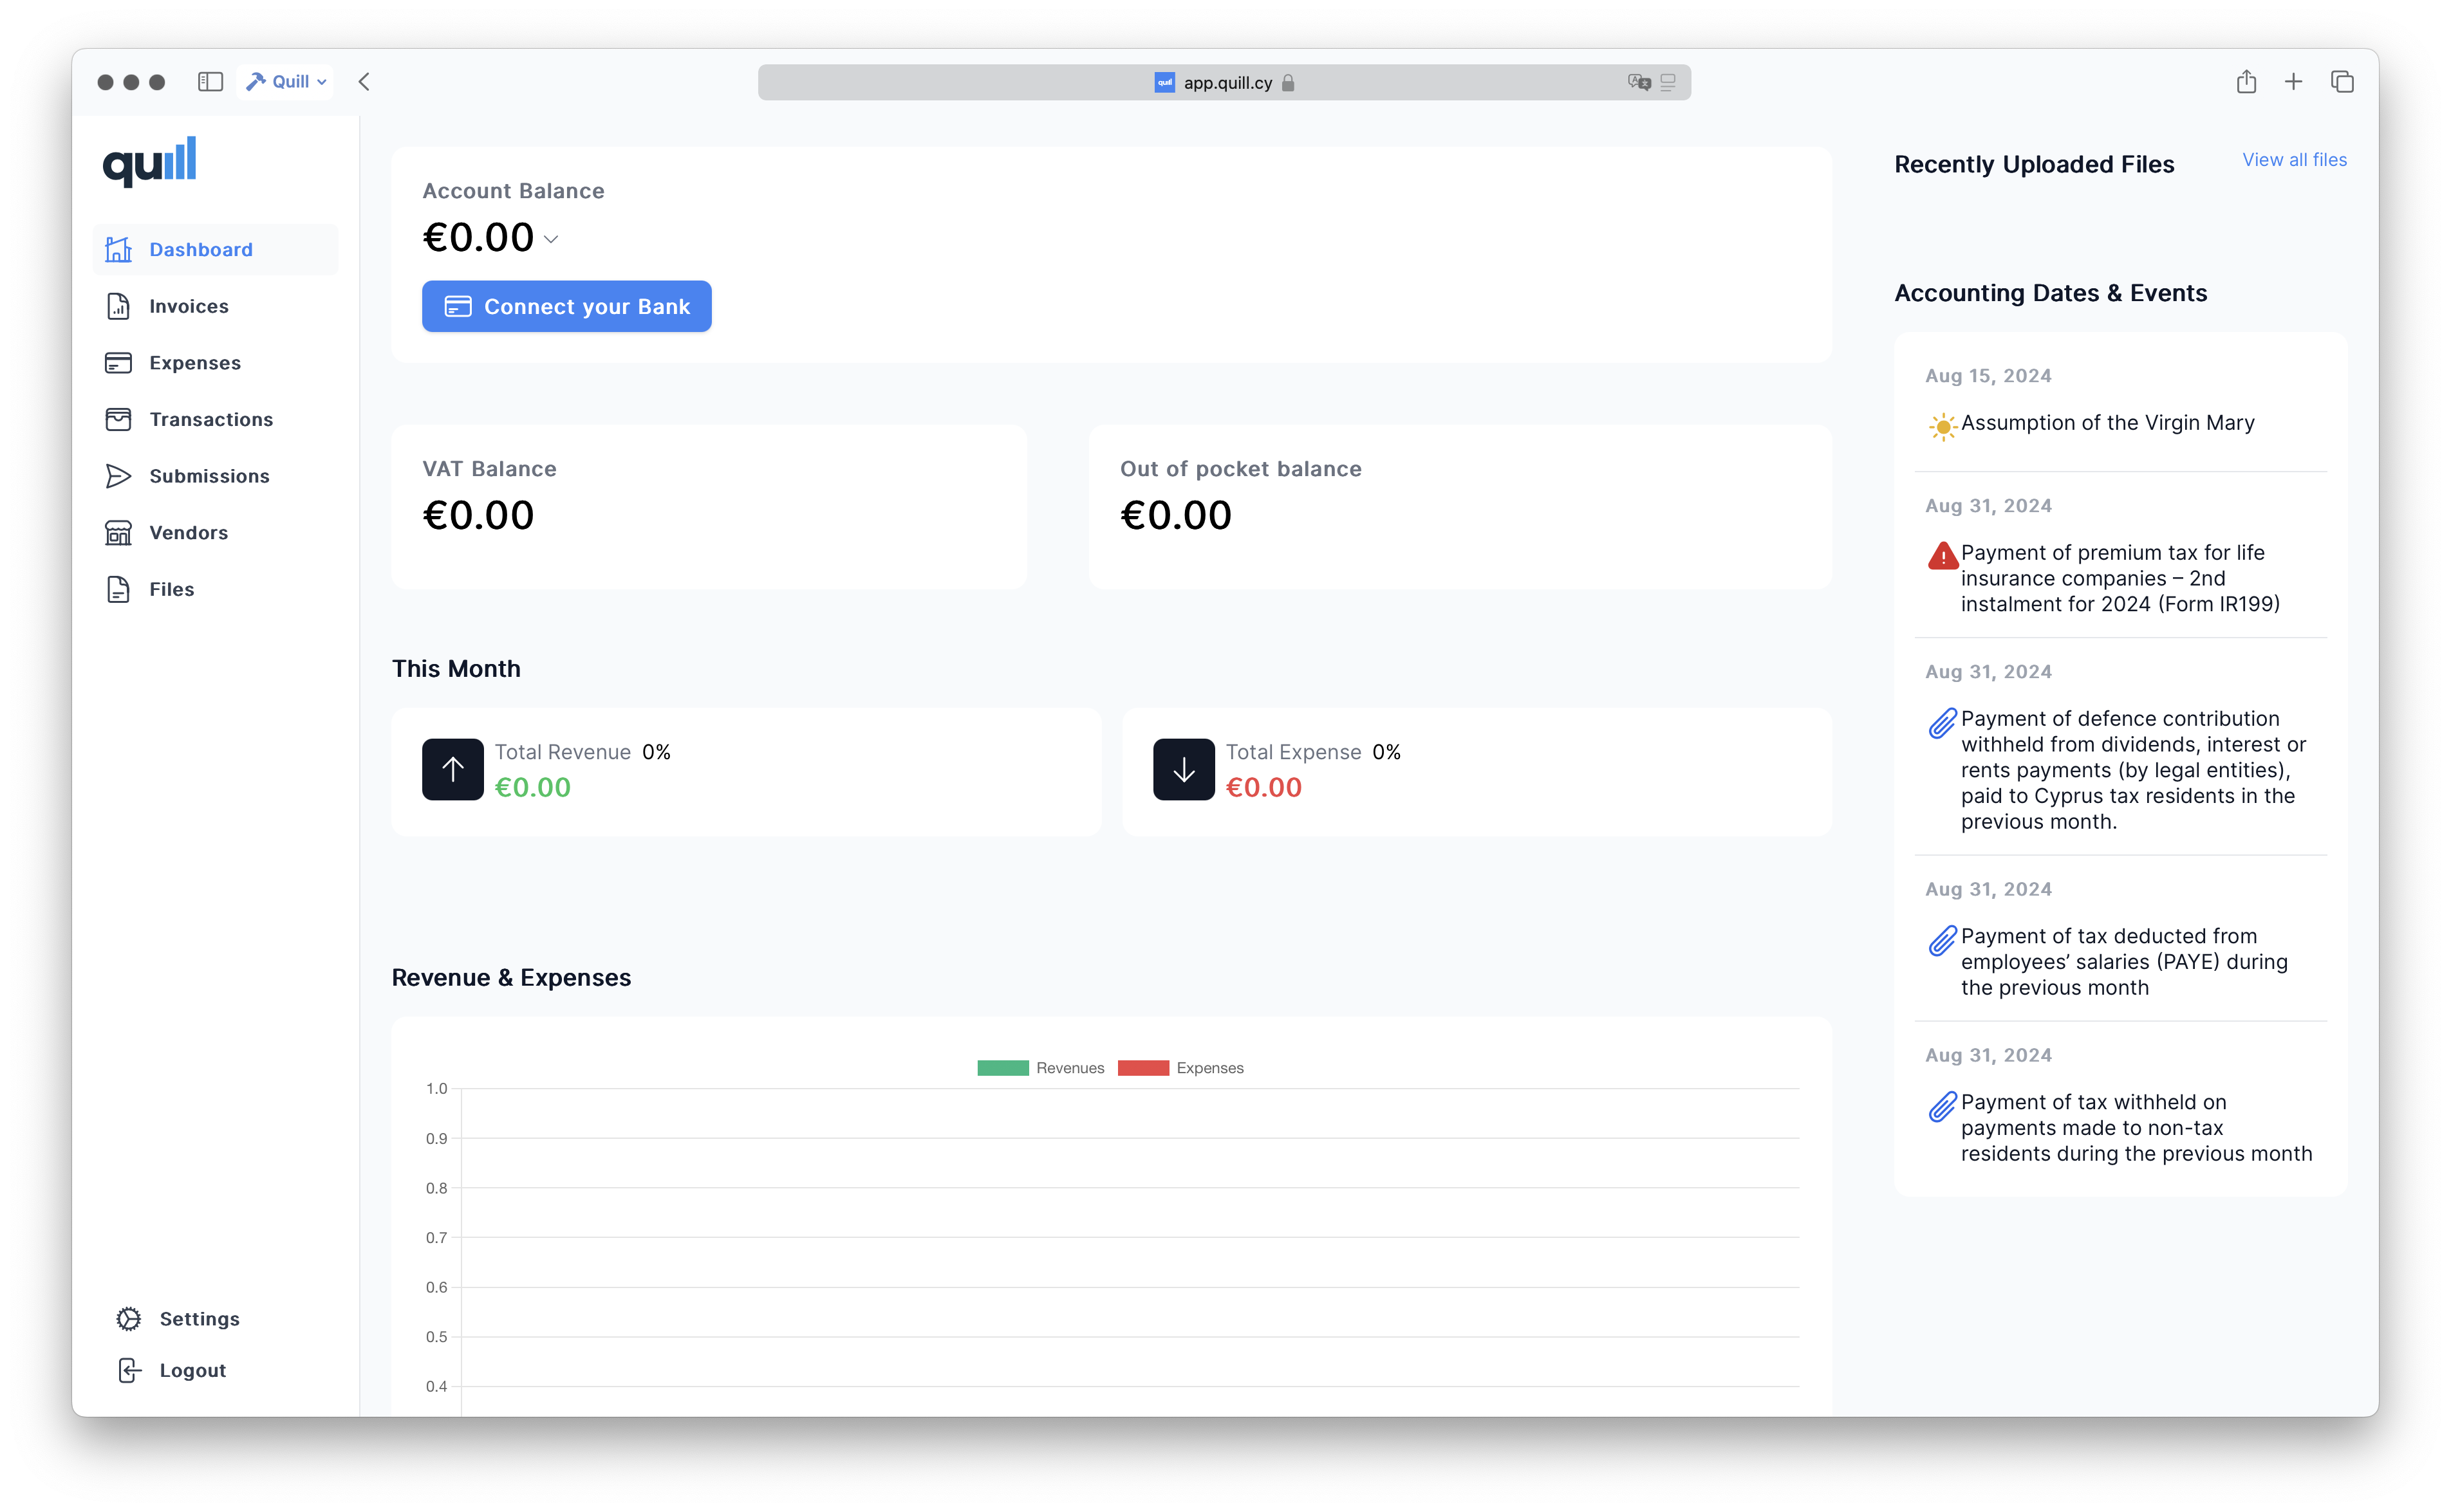
Task: Open Submissions via the paper-plane icon
Action: pyautogui.click(x=118, y=476)
